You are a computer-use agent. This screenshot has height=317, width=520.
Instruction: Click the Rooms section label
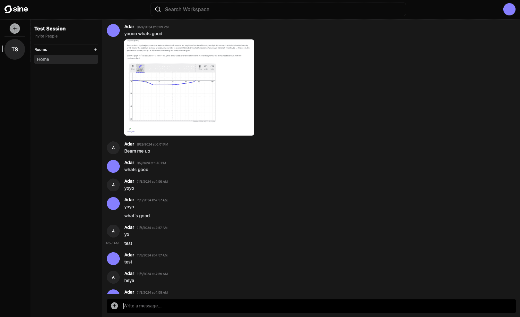[x=41, y=50]
